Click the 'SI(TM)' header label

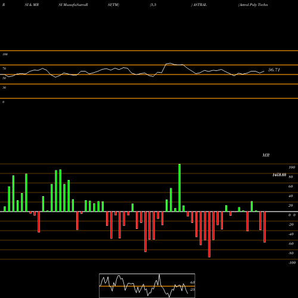pyautogui.click(x=113, y=5)
